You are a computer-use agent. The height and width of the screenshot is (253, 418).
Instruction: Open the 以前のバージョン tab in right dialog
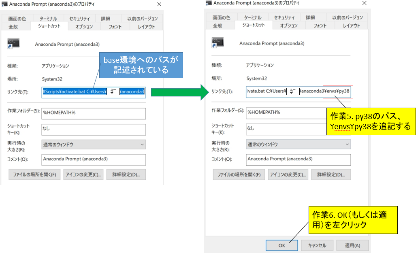tap(348, 17)
